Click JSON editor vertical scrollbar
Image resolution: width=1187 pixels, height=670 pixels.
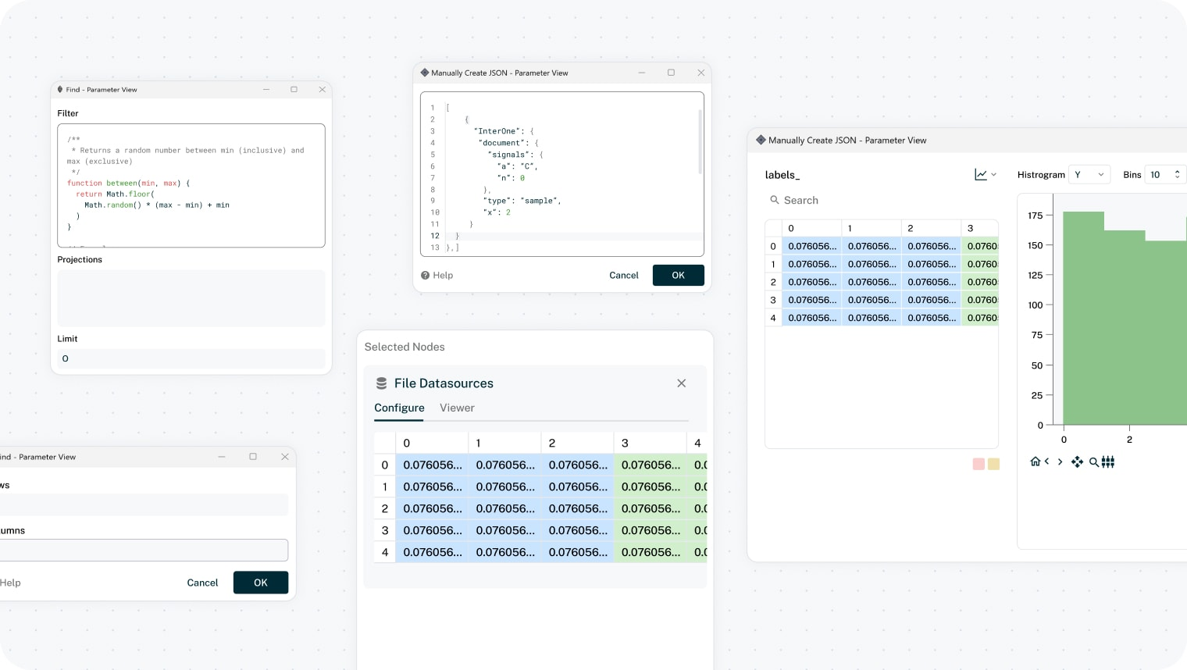tap(700, 141)
